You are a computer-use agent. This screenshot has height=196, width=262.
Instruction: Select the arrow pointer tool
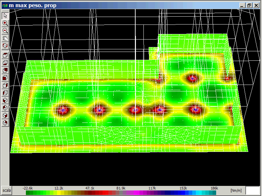click(x=5, y=16)
